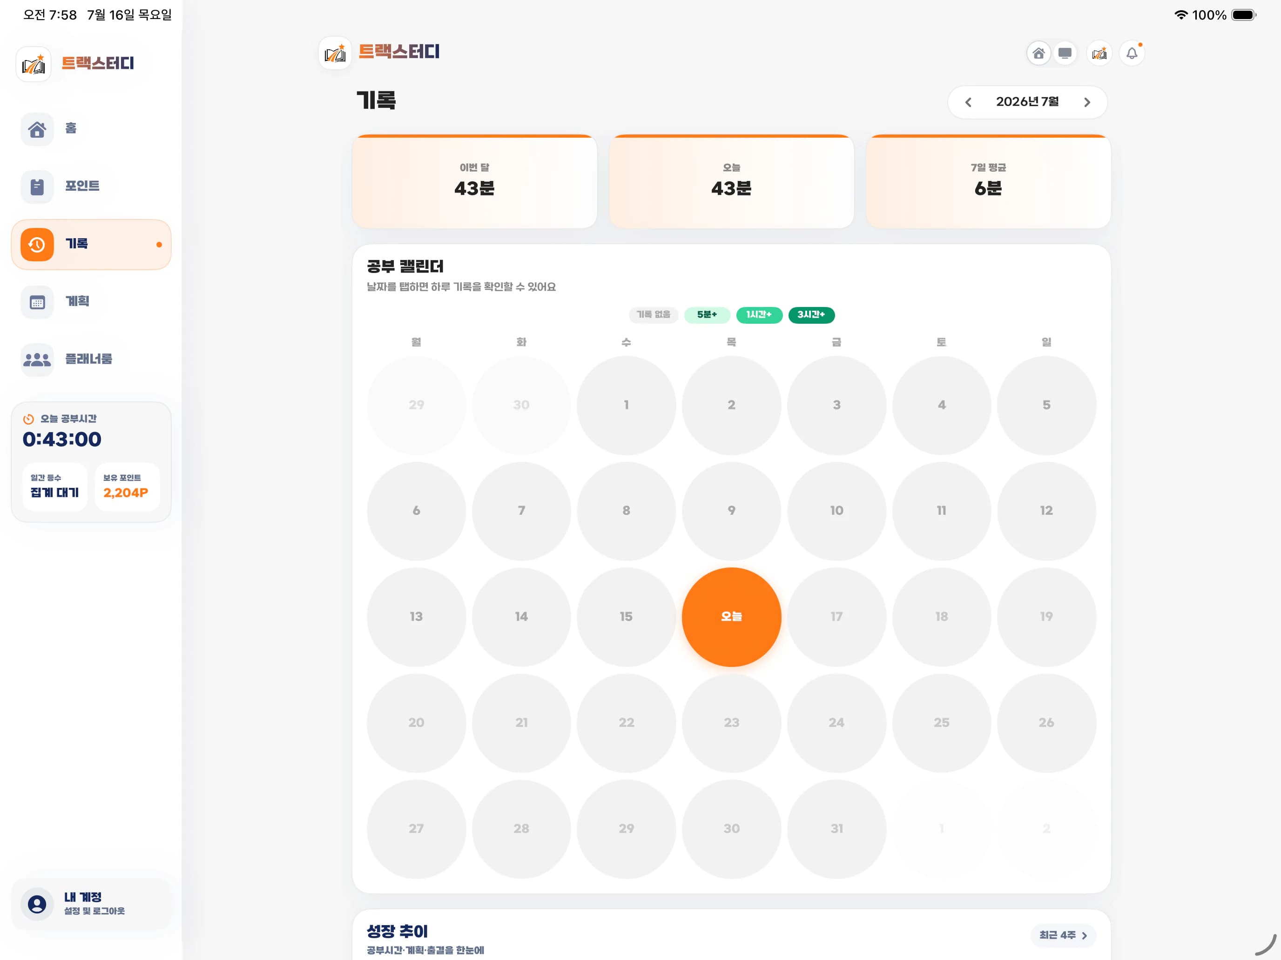This screenshot has height=960, width=1281.
Task: Click the 3시간+ dark green legend chip
Action: (811, 315)
